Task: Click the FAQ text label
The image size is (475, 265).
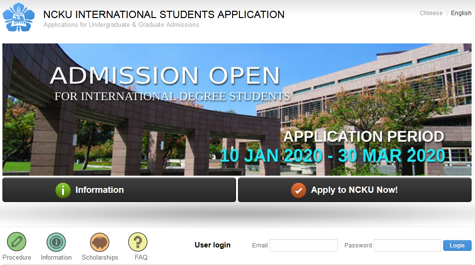Action: coord(141,258)
